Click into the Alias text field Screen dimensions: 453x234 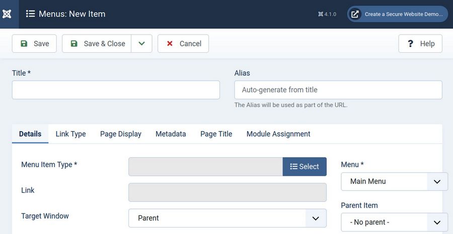click(x=338, y=90)
